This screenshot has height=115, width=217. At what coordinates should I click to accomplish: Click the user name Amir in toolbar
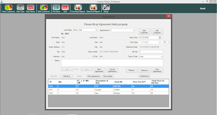point(203,9)
